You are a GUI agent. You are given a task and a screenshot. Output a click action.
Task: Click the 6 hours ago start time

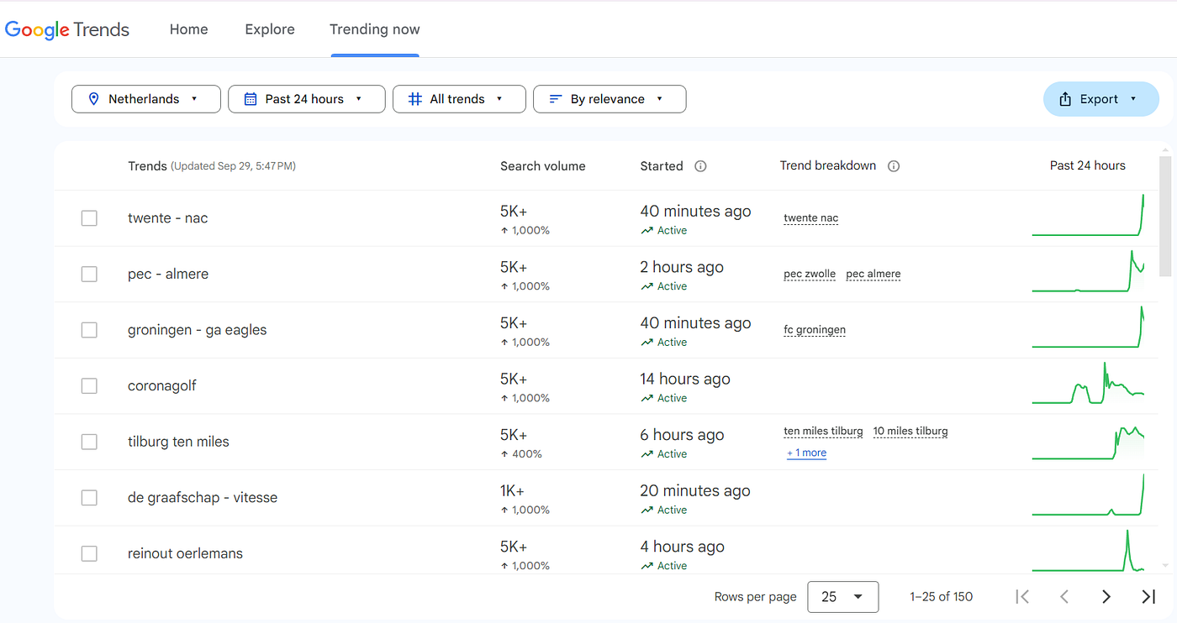tap(682, 435)
